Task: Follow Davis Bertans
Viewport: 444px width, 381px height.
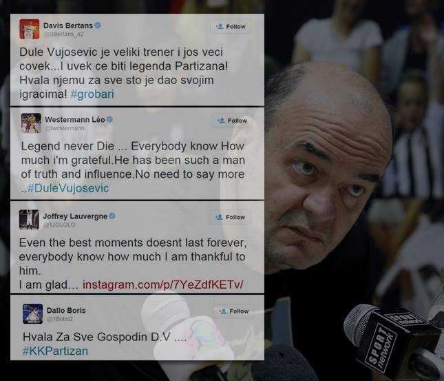Action: (x=231, y=27)
